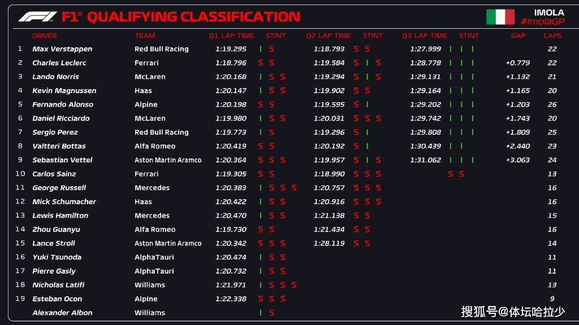Click the Italian flag icon
The width and height of the screenshot is (579, 325).
[500, 17]
